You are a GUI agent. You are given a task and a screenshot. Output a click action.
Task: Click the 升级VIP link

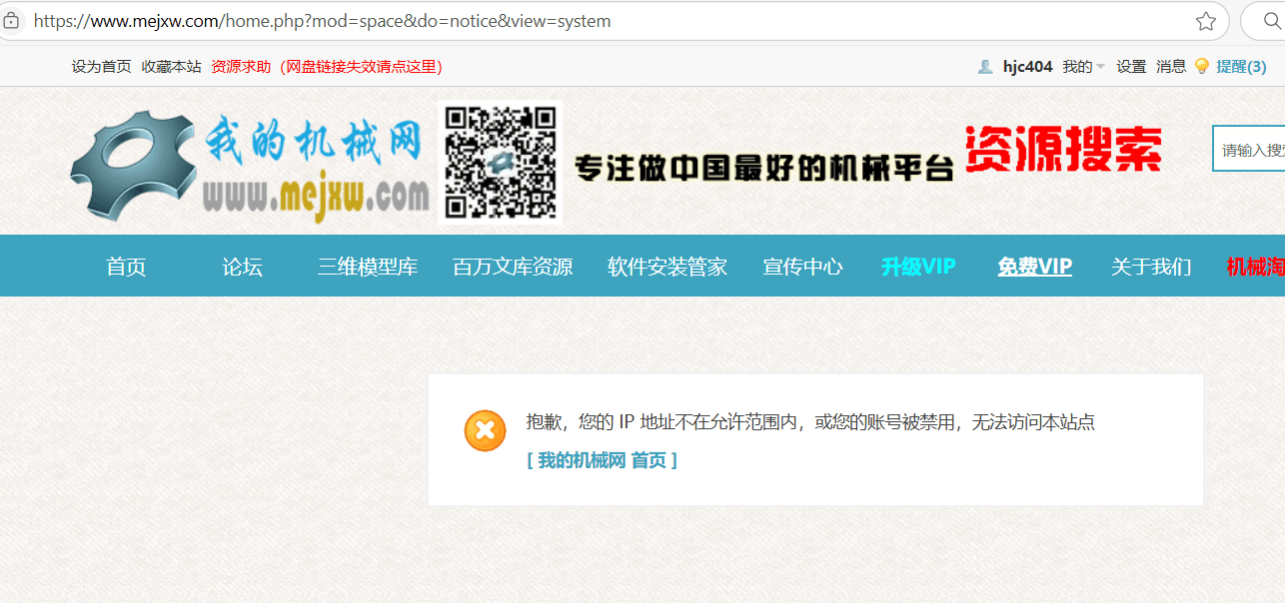click(x=918, y=267)
